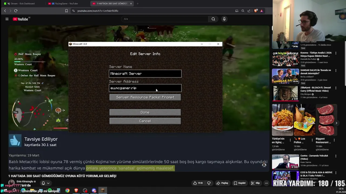Open Discord icon in the taskbar
The width and height of the screenshot is (346, 194).
pos(94,190)
